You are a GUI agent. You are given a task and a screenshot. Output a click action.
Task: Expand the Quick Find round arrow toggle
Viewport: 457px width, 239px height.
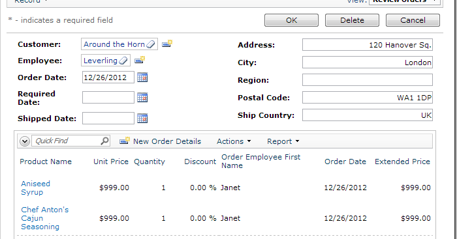[25, 141]
